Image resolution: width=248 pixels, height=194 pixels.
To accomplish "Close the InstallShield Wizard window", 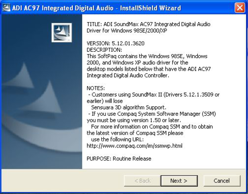I will point(240,8).
